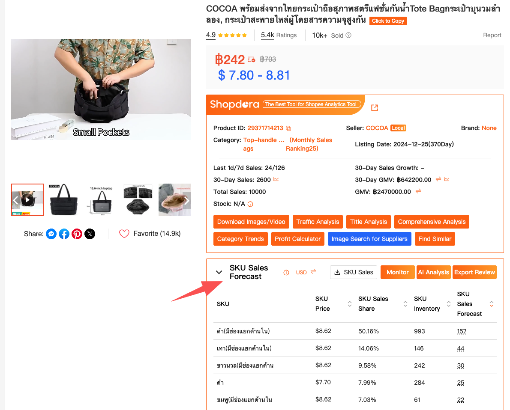Image resolution: width=510 pixels, height=410 pixels.
Task: Sort by SKU Sales Forecast column
Action: click(x=492, y=304)
